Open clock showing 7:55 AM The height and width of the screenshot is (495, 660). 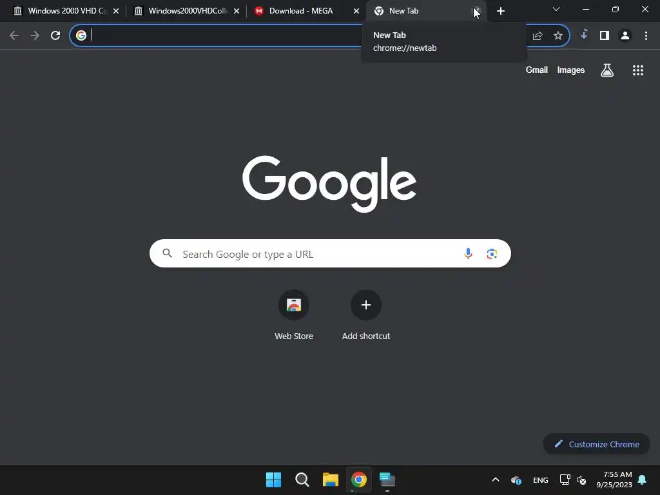614,480
